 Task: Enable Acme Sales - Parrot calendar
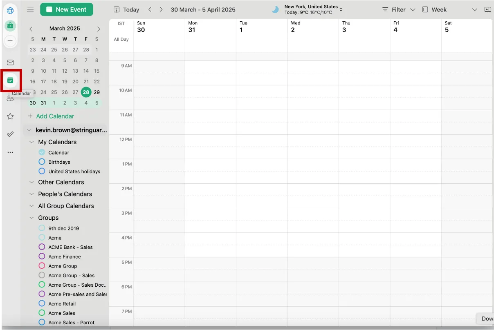pyautogui.click(x=42, y=322)
